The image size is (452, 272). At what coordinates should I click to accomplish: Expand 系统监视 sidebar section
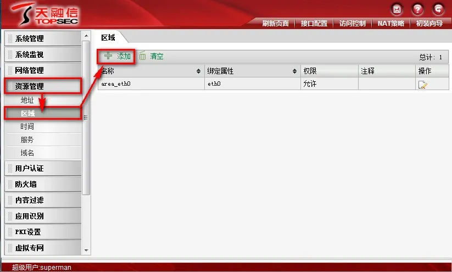pyautogui.click(x=43, y=54)
